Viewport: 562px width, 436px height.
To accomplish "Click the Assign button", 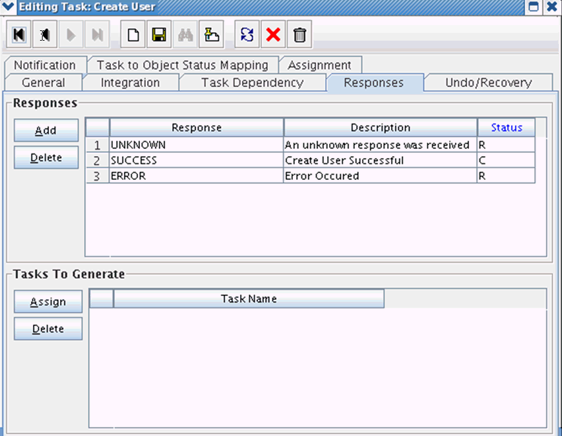I will [48, 302].
